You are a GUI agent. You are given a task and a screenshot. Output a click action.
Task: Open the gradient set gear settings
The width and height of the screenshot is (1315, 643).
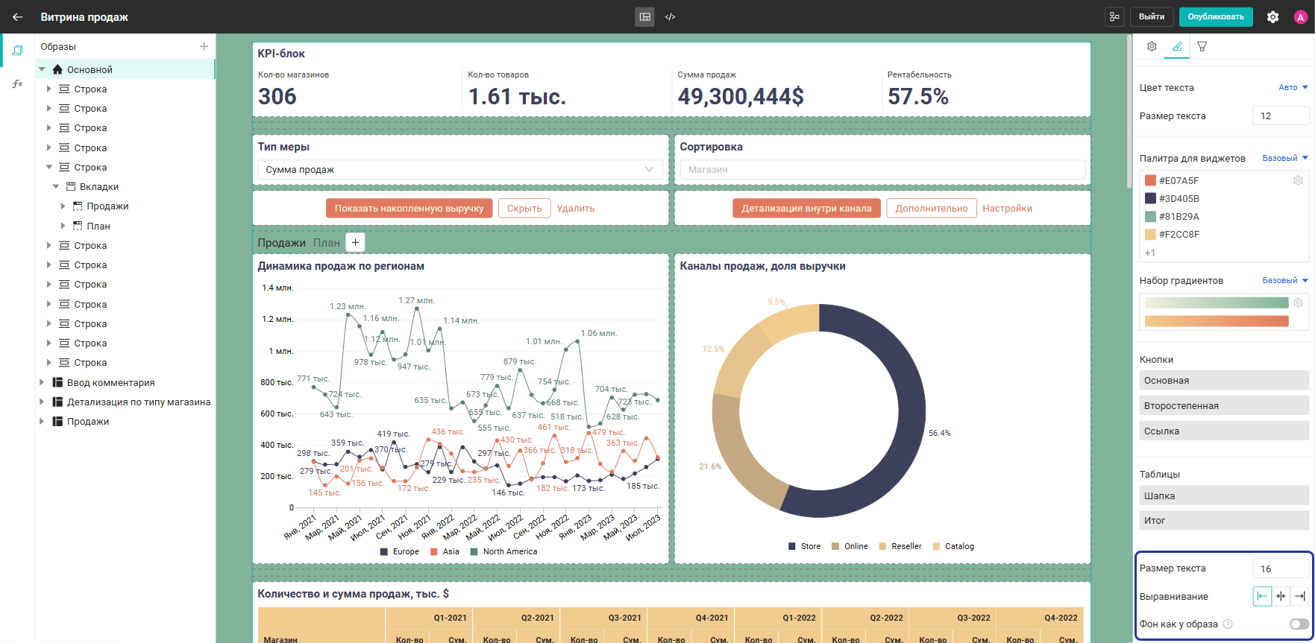point(1298,303)
